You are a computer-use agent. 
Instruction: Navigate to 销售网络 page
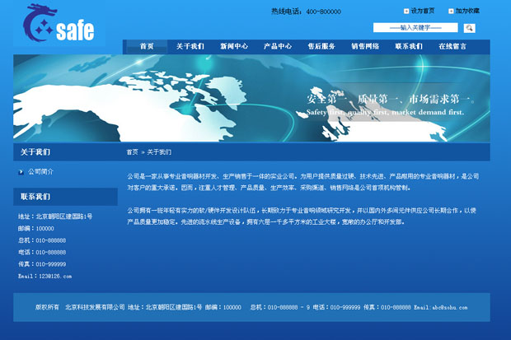pyautogui.click(x=365, y=47)
